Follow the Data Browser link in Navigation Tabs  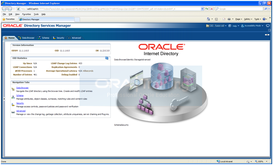click(23, 88)
